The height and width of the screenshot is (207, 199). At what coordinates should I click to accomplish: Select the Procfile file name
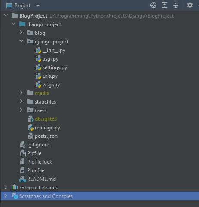[36, 170]
